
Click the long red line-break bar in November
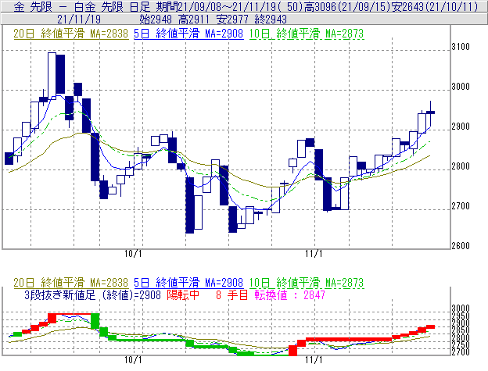tap(349, 339)
